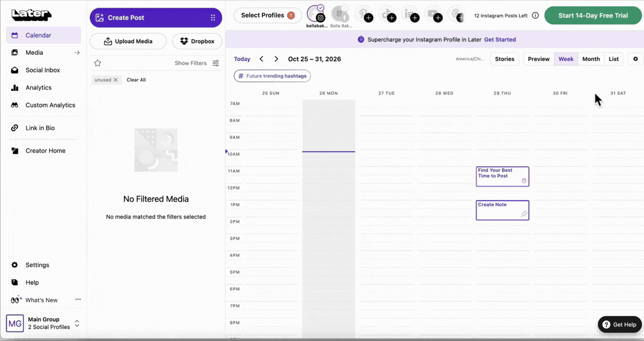
Task: Open the Calendar section in sidebar
Action: click(x=43, y=35)
